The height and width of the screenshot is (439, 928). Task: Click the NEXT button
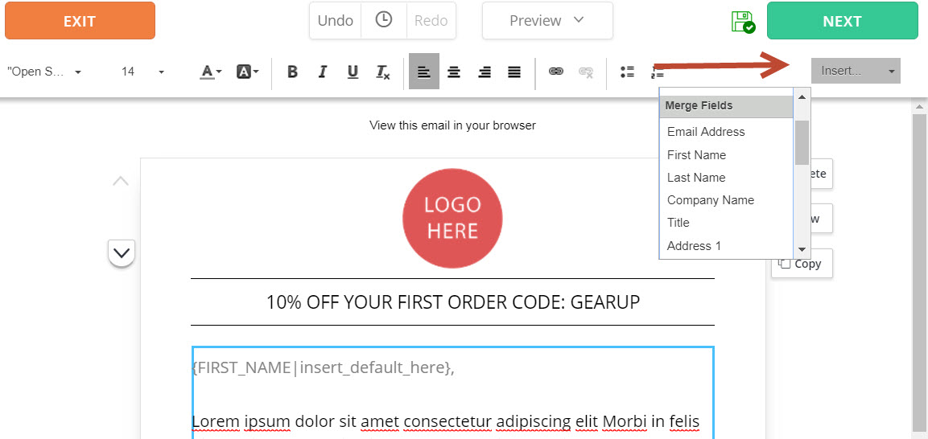(x=842, y=21)
